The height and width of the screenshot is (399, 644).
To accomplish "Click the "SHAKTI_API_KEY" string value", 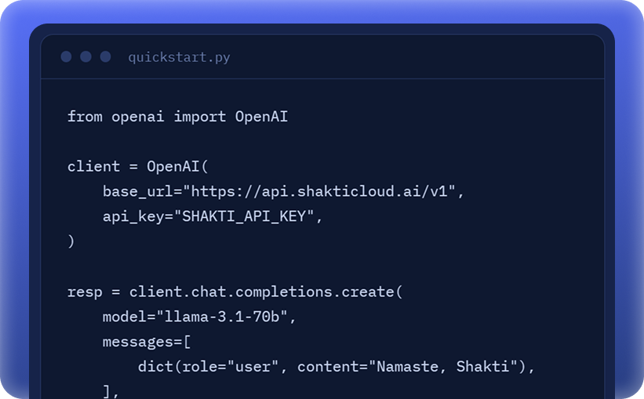I will pyautogui.click(x=244, y=216).
